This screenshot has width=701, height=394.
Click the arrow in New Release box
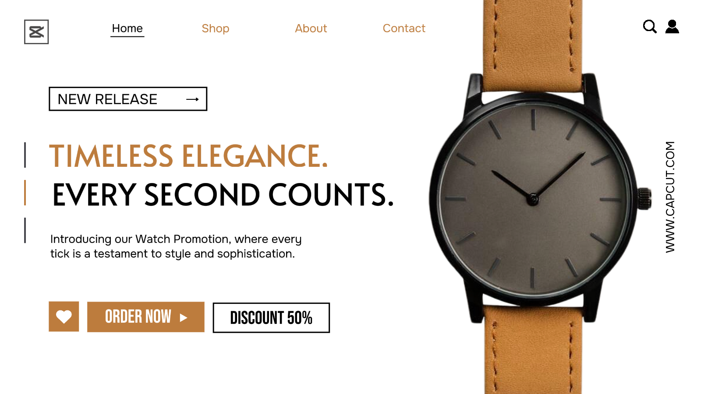point(193,99)
